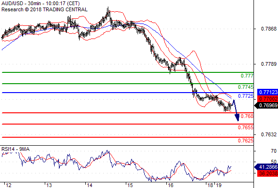The image size is (278, 188).
Task: Click the blue 0.77123 moving average value tag
Action: [x=268, y=92]
